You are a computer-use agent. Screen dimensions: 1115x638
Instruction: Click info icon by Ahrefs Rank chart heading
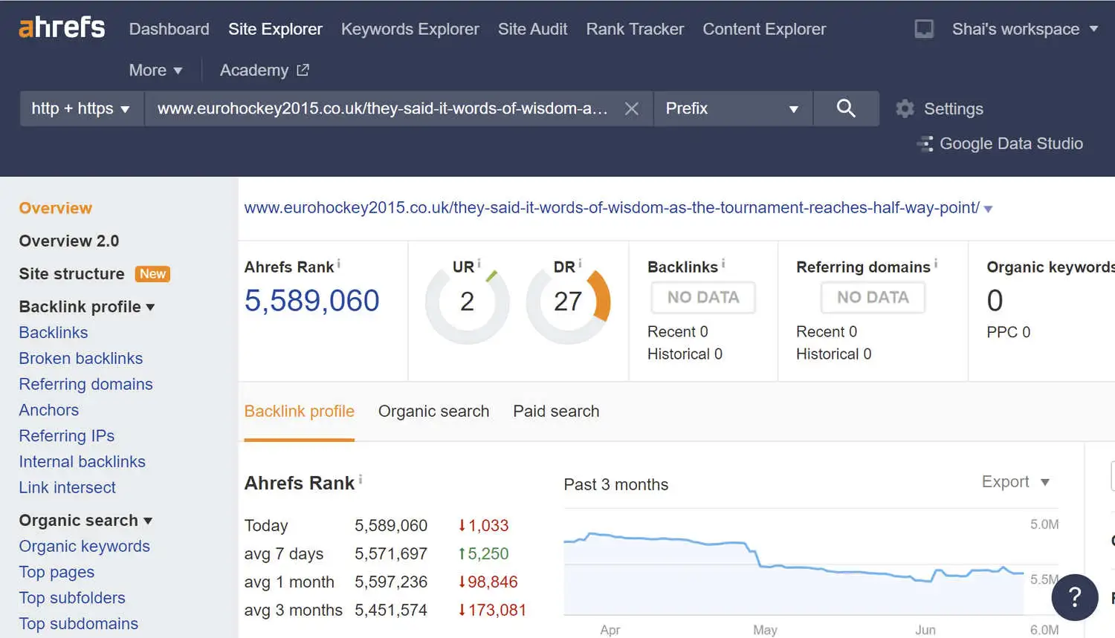coord(361,479)
